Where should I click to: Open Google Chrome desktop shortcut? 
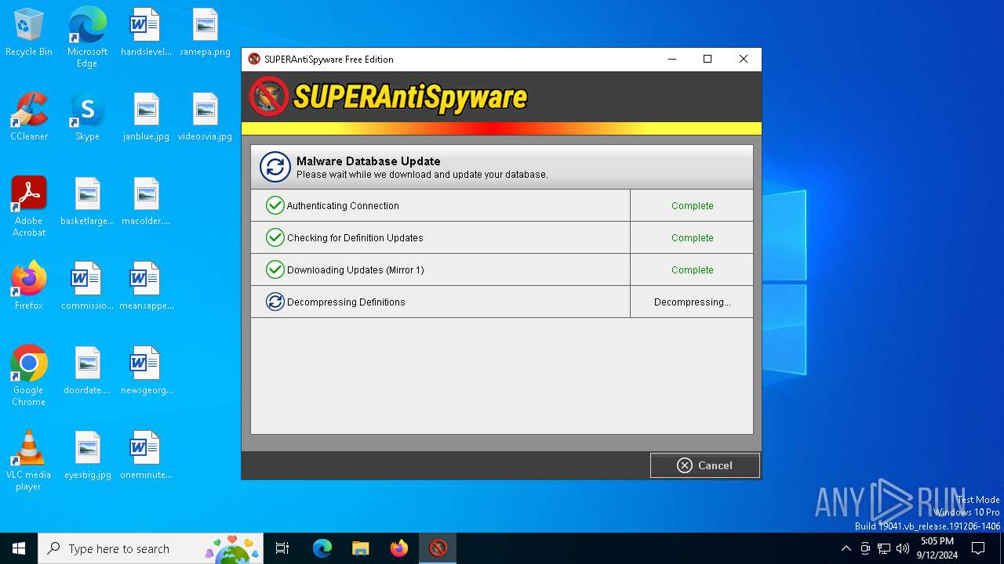(29, 376)
